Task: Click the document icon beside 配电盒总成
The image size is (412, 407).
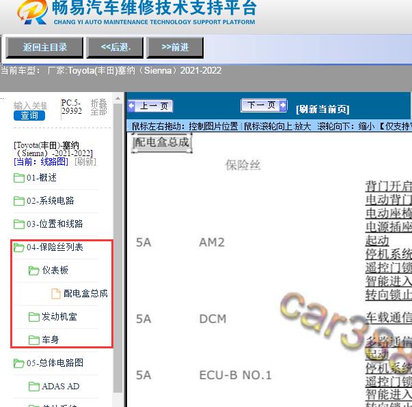Action: (x=56, y=294)
